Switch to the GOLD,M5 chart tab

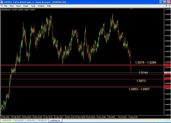click(x=31, y=120)
